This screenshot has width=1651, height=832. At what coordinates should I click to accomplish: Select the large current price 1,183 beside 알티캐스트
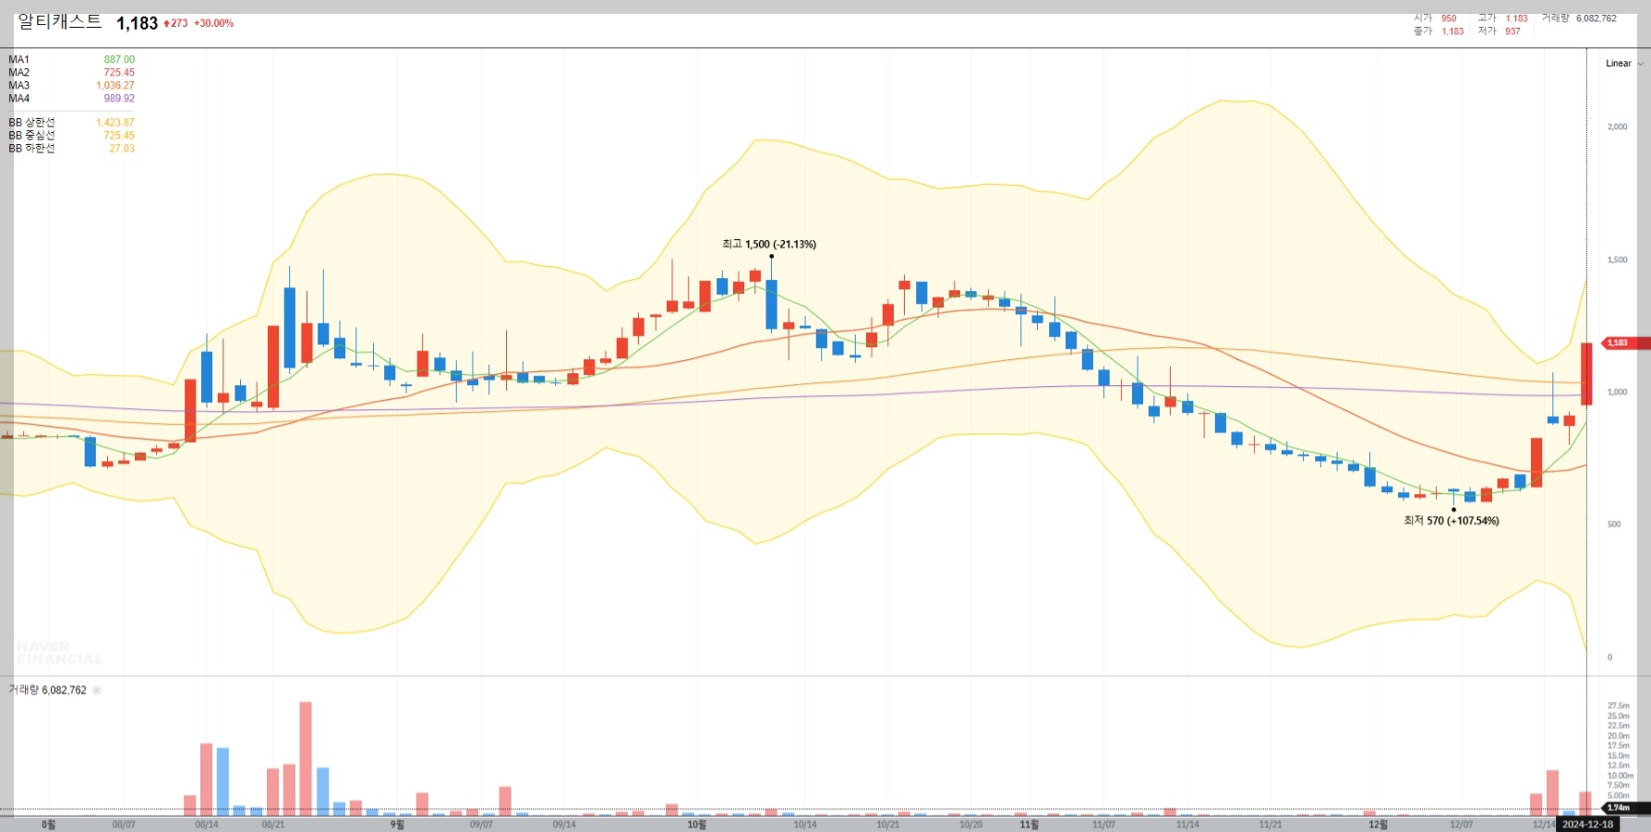click(137, 23)
